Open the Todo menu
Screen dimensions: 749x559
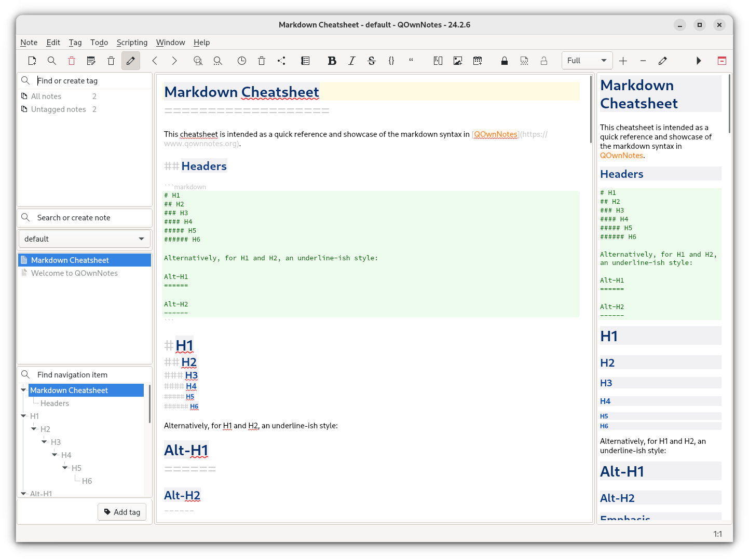(99, 42)
